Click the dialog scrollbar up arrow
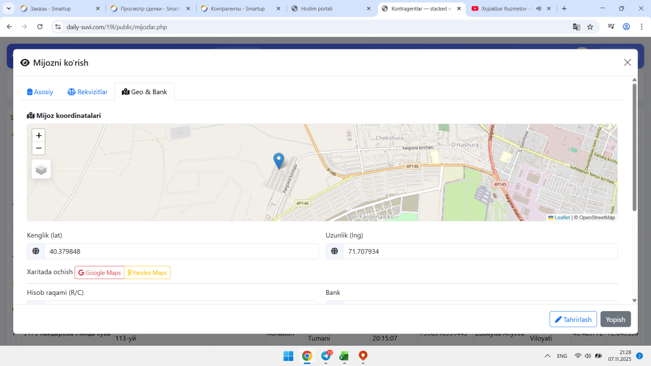 tap(634, 79)
